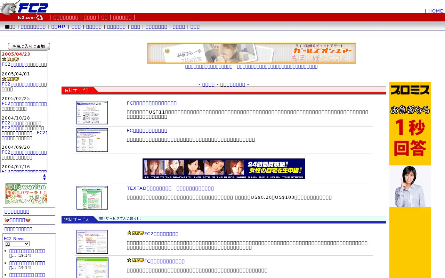
Task: Open the green chat service thumbnail
Action: 92,268
